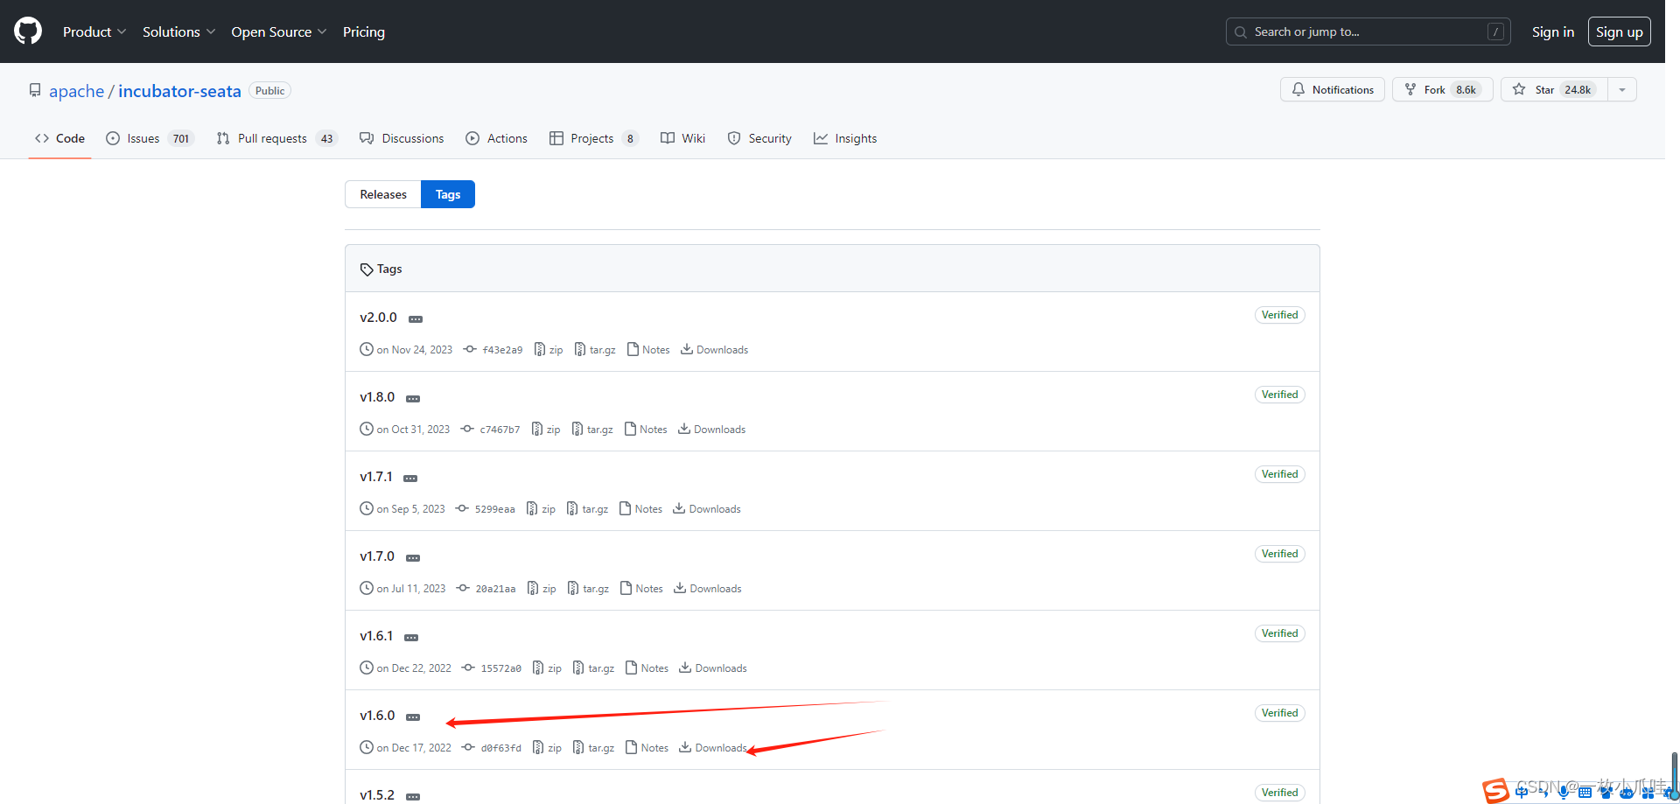Focus the Search or jump to field
1680x804 pixels.
pyautogui.click(x=1368, y=31)
